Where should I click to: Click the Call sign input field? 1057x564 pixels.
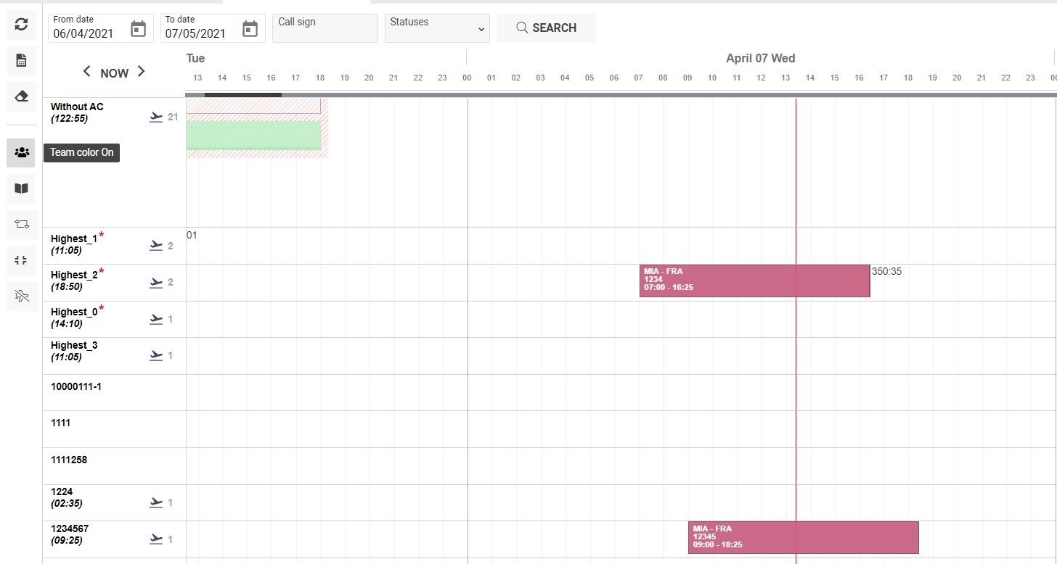pos(325,28)
